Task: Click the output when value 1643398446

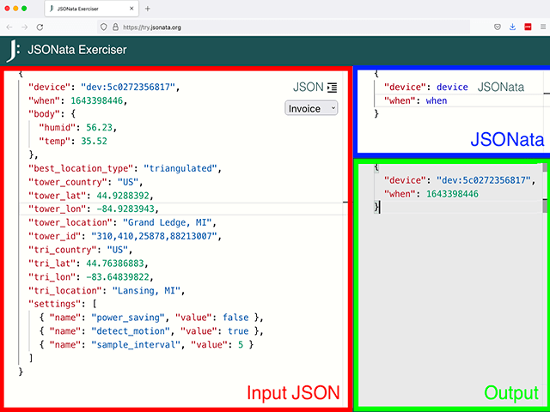Action: click(452, 194)
